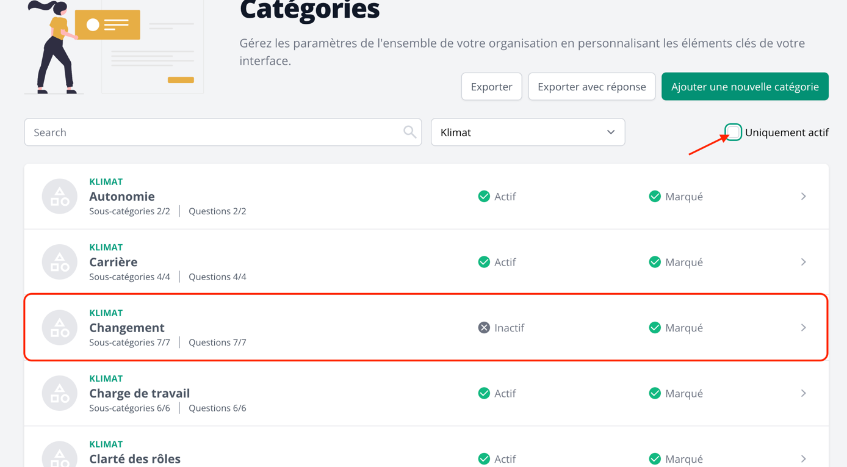Viewport: 847px width, 467px height.
Task: Click the Marqué checkmark icon for Carrière
Action: [655, 262]
